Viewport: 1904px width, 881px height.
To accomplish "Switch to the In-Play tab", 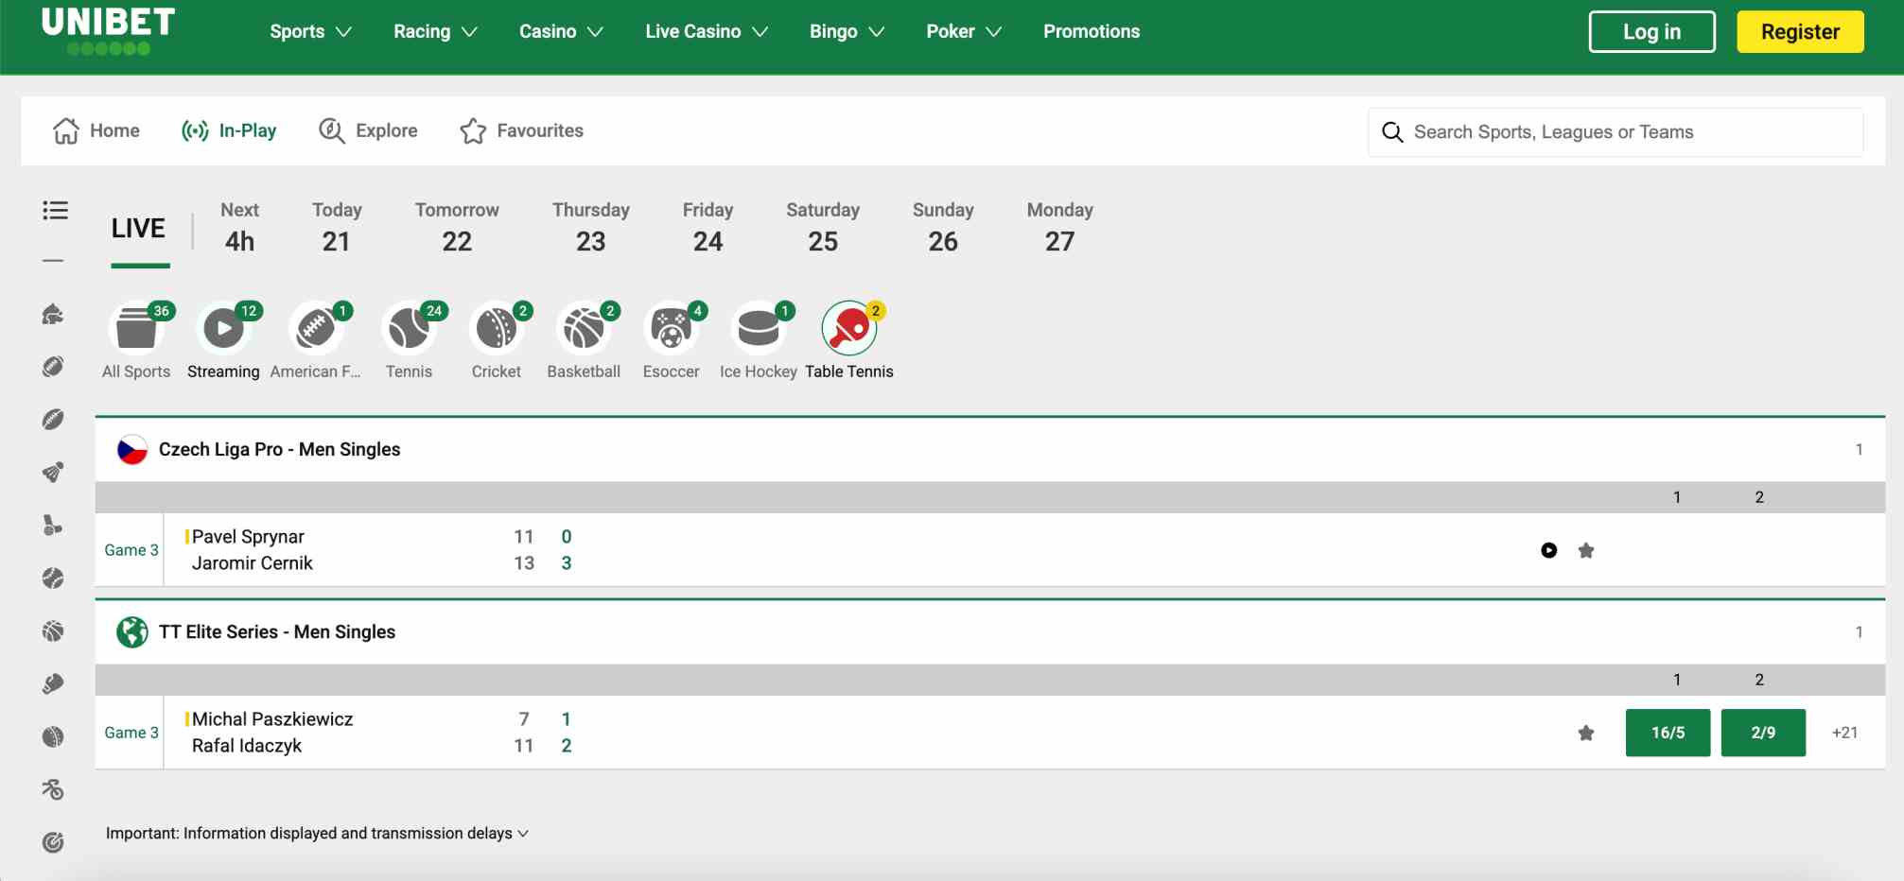I will [230, 130].
